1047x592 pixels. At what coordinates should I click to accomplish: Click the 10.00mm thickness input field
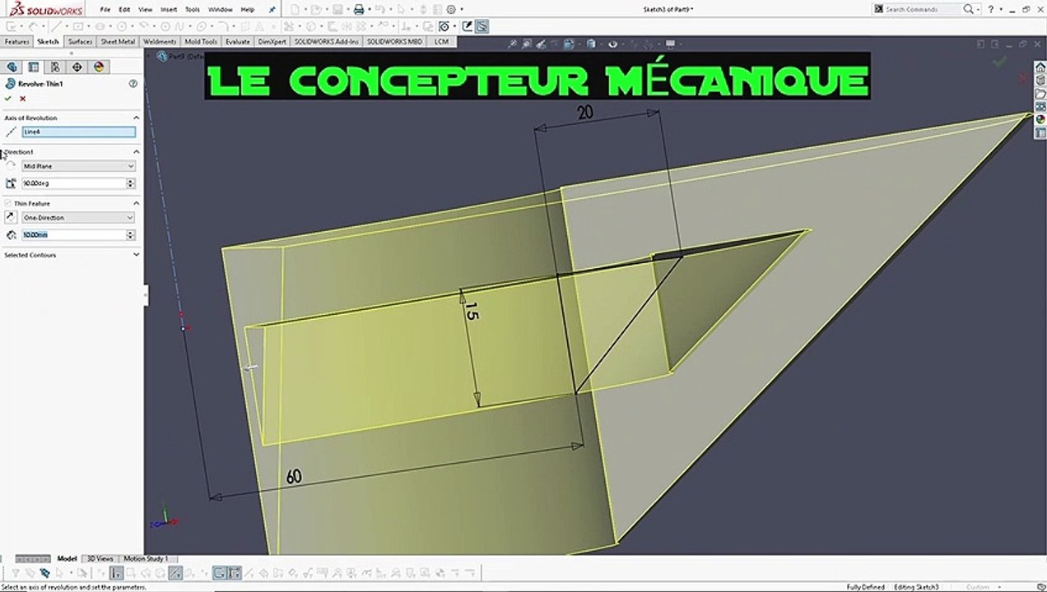(x=73, y=235)
